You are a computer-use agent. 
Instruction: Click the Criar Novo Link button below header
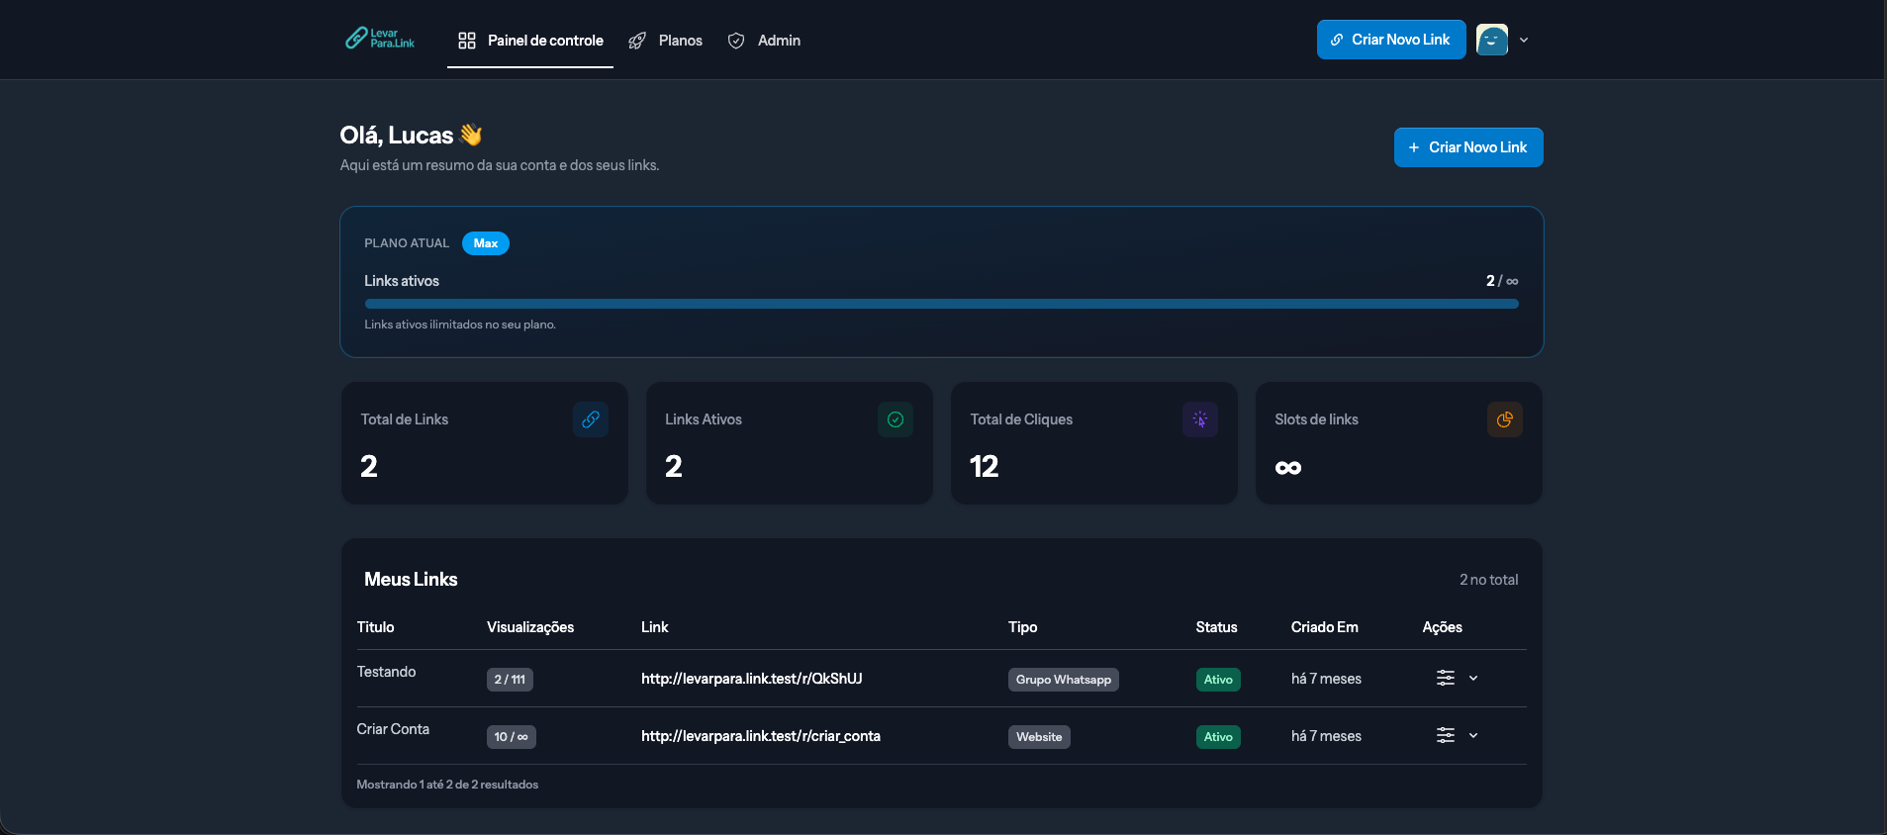1468,147
